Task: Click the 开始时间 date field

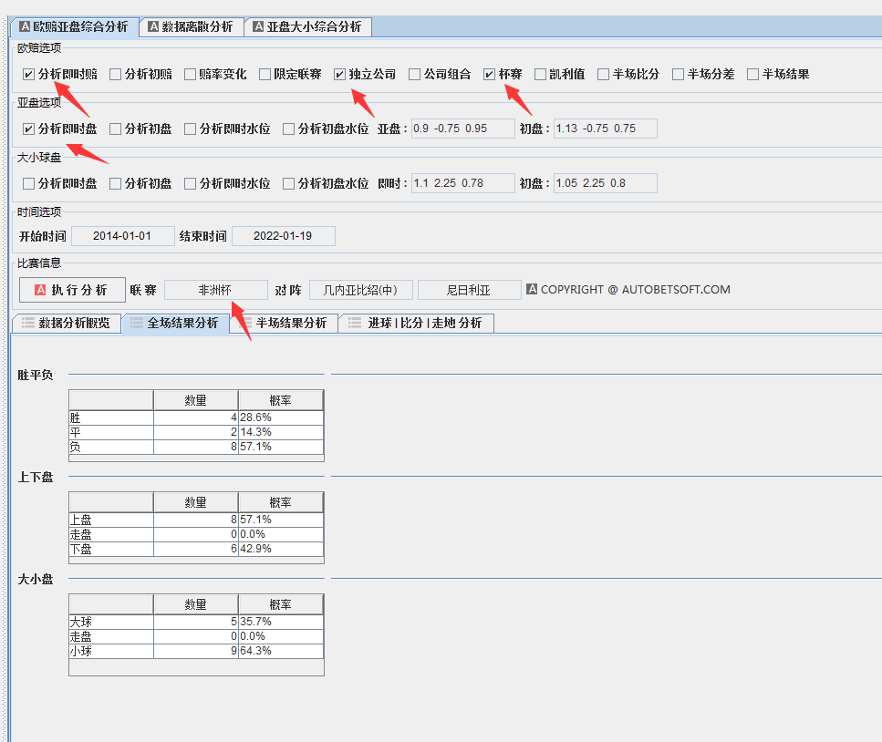Action: (122, 236)
